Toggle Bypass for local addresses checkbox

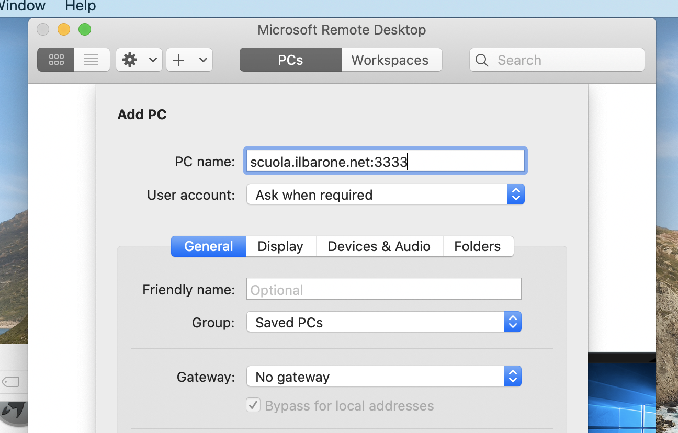[253, 405]
